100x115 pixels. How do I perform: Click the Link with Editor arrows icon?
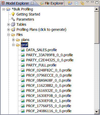[82, 3]
